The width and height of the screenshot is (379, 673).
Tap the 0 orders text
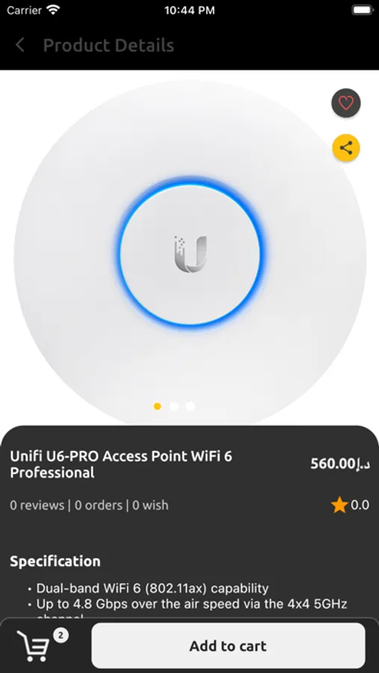pyautogui.click(x=98, y=505)
